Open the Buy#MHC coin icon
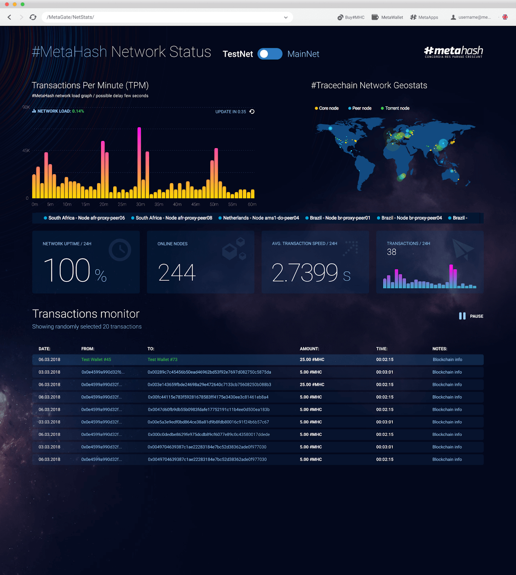 (340, 17)
